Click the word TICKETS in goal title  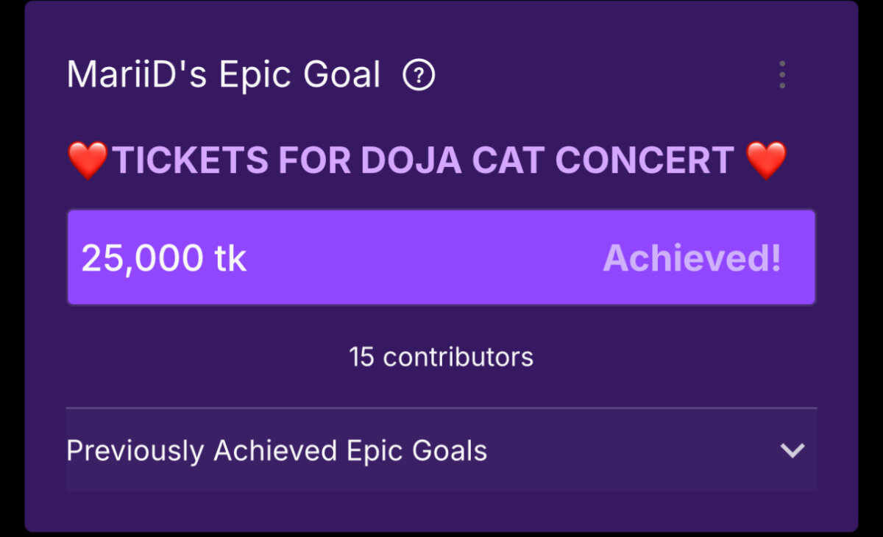click(x=191, y=160)
